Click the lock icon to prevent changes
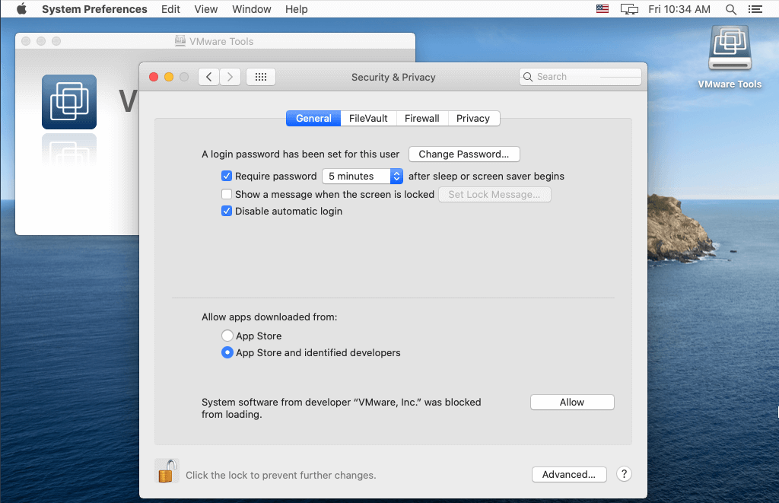The image size is (779, 503). pyautogui.click(x=167, y=471)
